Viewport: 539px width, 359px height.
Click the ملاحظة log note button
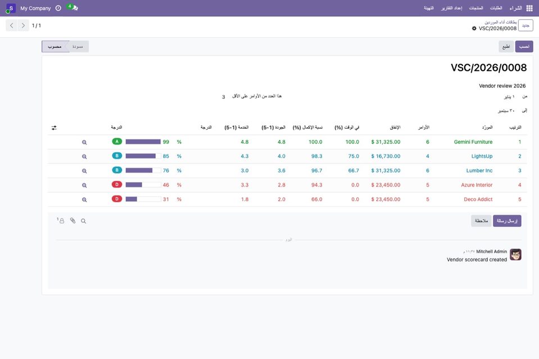point(481,221)
